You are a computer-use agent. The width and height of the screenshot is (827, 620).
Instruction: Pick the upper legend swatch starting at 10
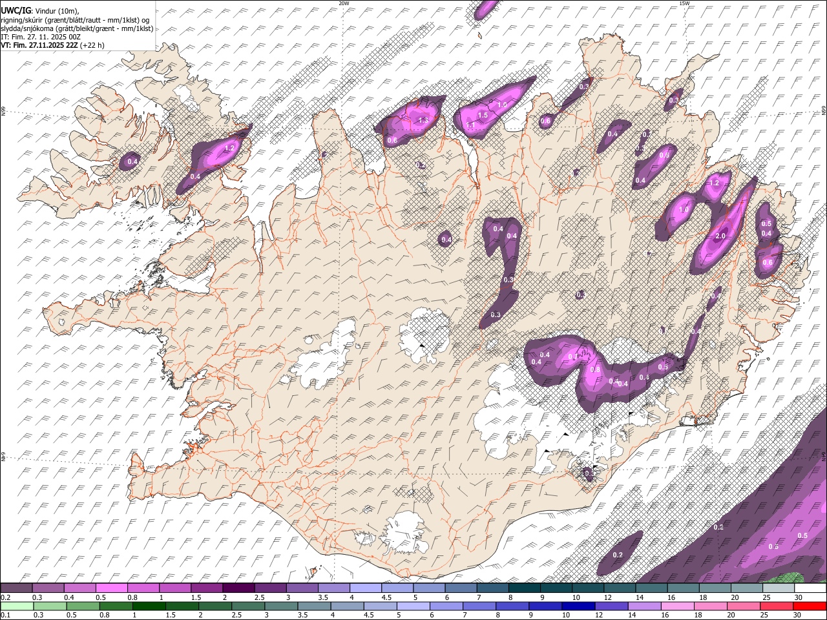pos(588,588)
